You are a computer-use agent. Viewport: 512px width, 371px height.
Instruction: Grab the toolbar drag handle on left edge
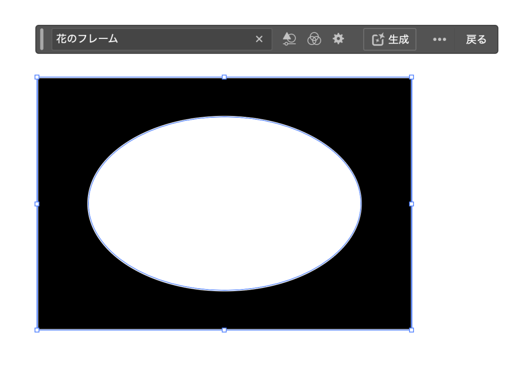42,39
